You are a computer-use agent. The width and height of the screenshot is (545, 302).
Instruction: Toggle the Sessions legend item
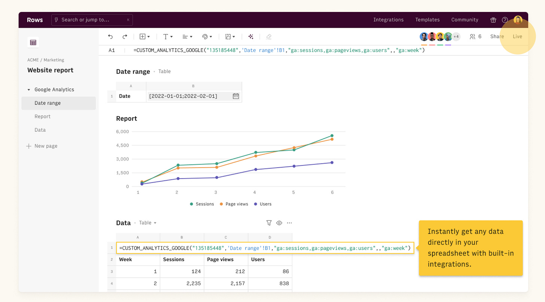[202, 204]
